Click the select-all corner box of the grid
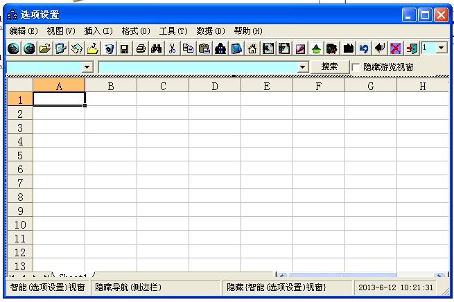Image resolution: width=454 pixels, height=302 pixels. [20, 85]
